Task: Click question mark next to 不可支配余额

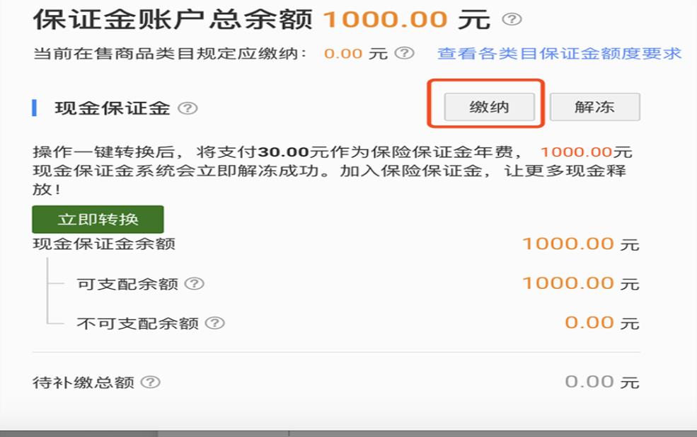Action: point(214,323)
